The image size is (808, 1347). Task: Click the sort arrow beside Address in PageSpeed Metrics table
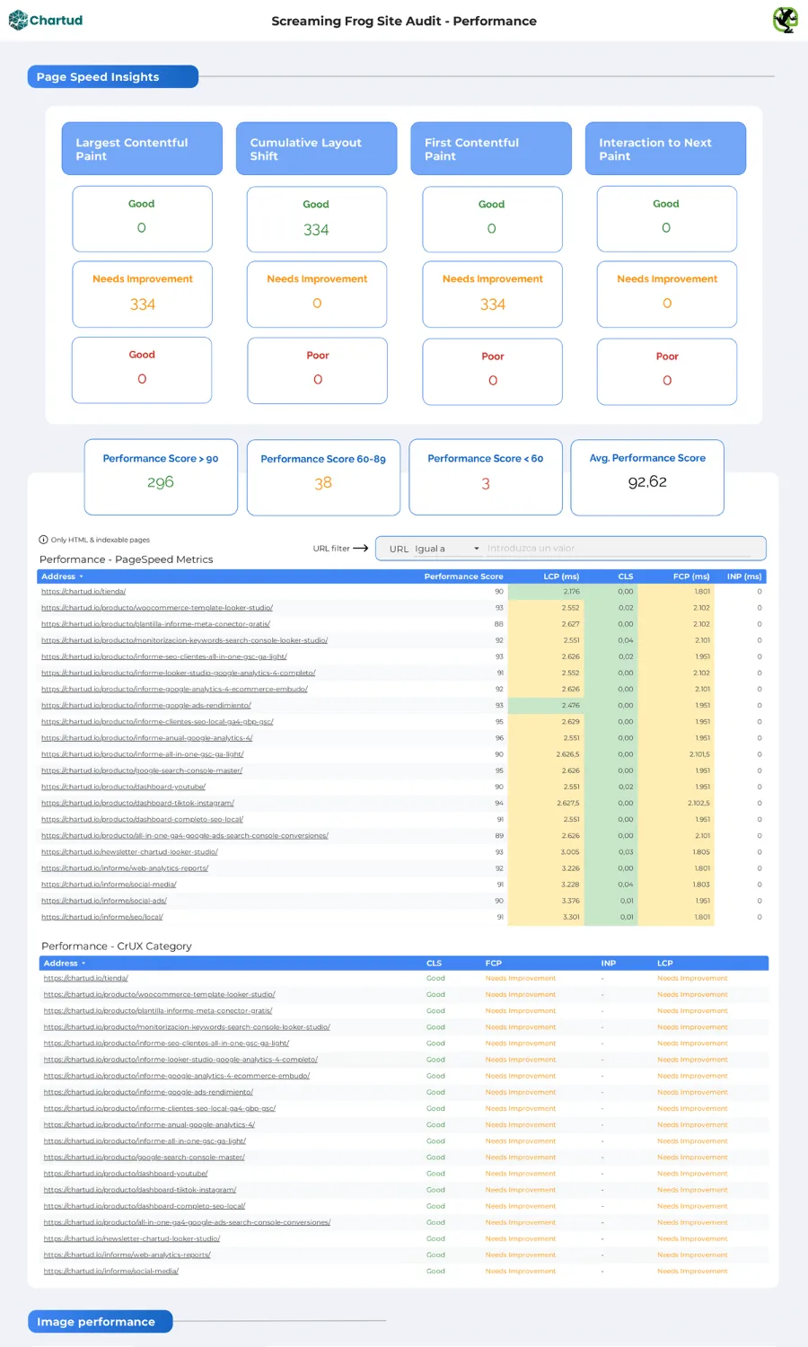[82, 577]
